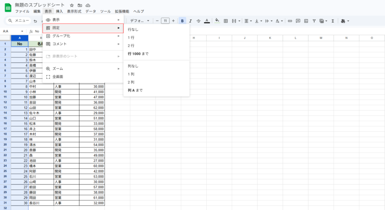Click the insert chart icon
This screenshot has width=385, height=210.
tap(306, 21)
